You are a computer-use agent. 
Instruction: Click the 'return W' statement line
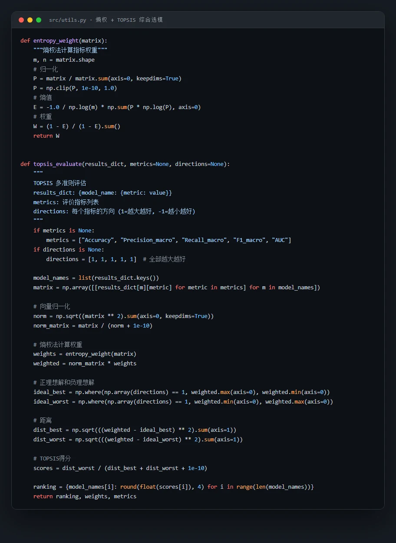(x=46, y=136)
